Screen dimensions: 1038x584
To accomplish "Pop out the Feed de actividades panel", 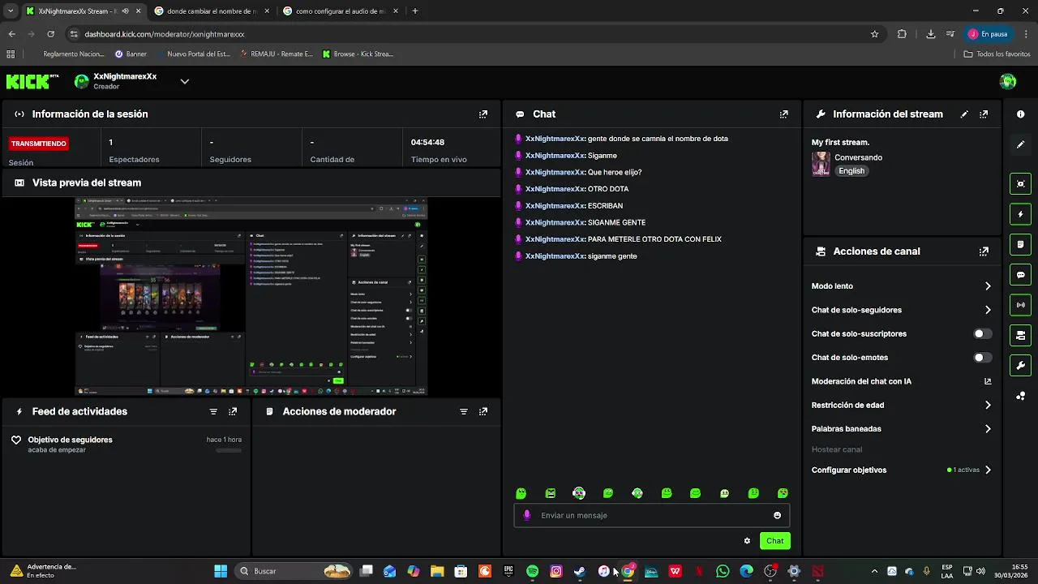I will coord(233,412).
